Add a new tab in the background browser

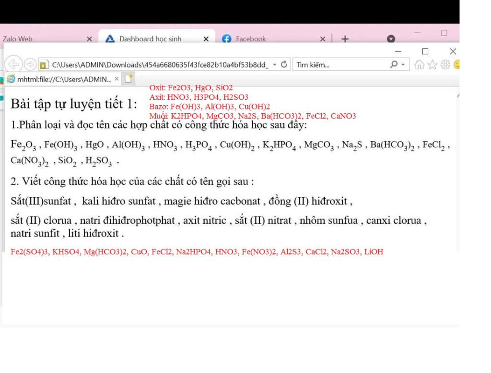click(x=345, y=39)
